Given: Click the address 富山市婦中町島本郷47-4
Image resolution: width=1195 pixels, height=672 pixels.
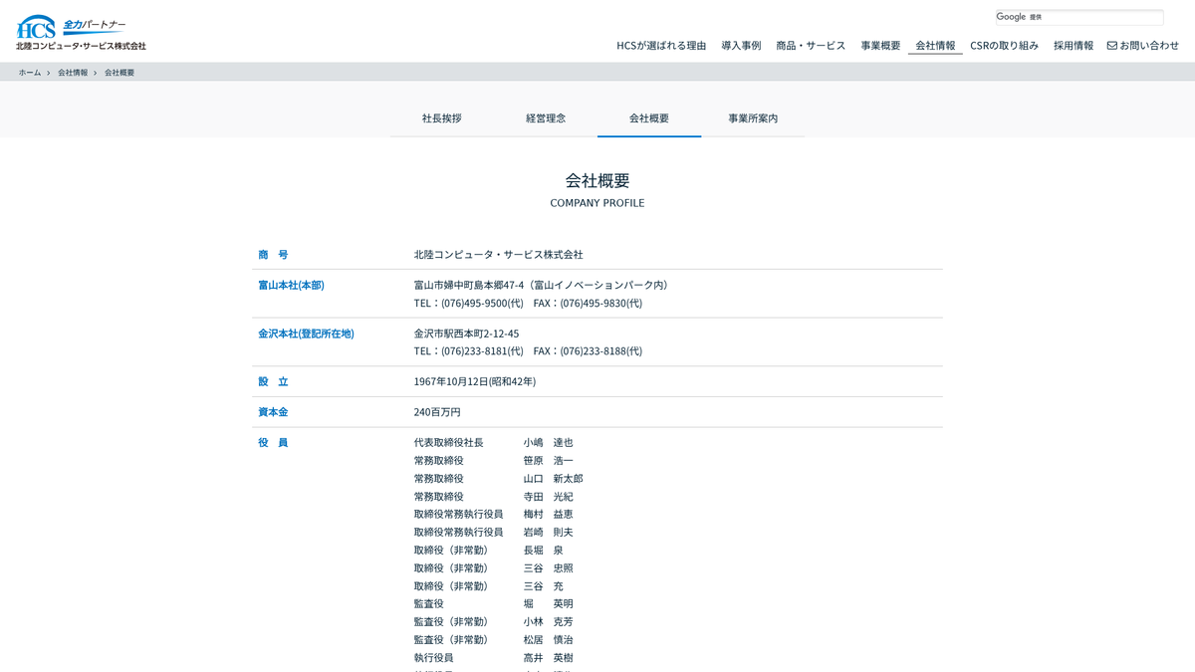Looking at the screenshot, I should (x=469, y=285).
